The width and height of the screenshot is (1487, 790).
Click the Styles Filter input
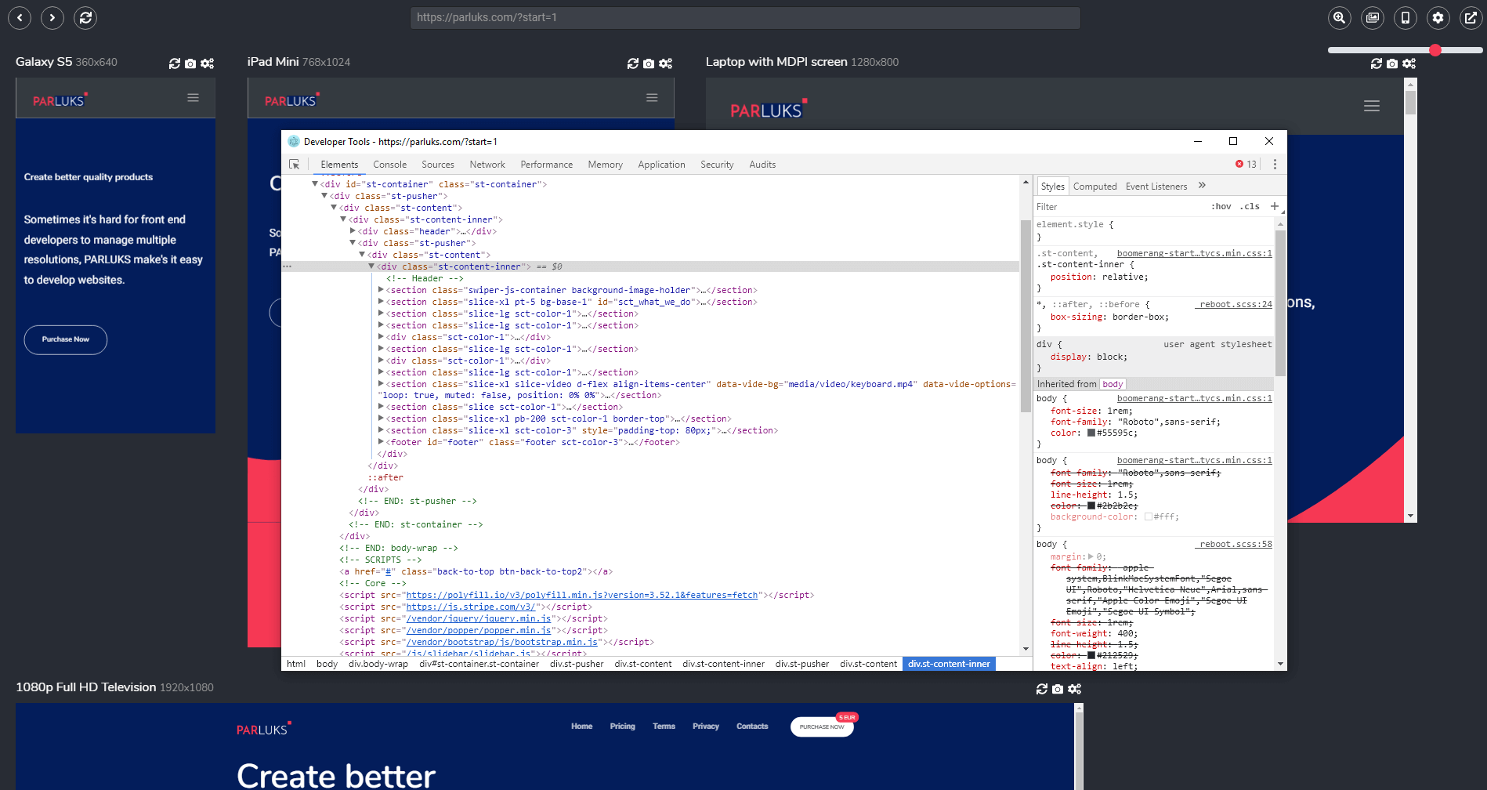(1120, 207)
